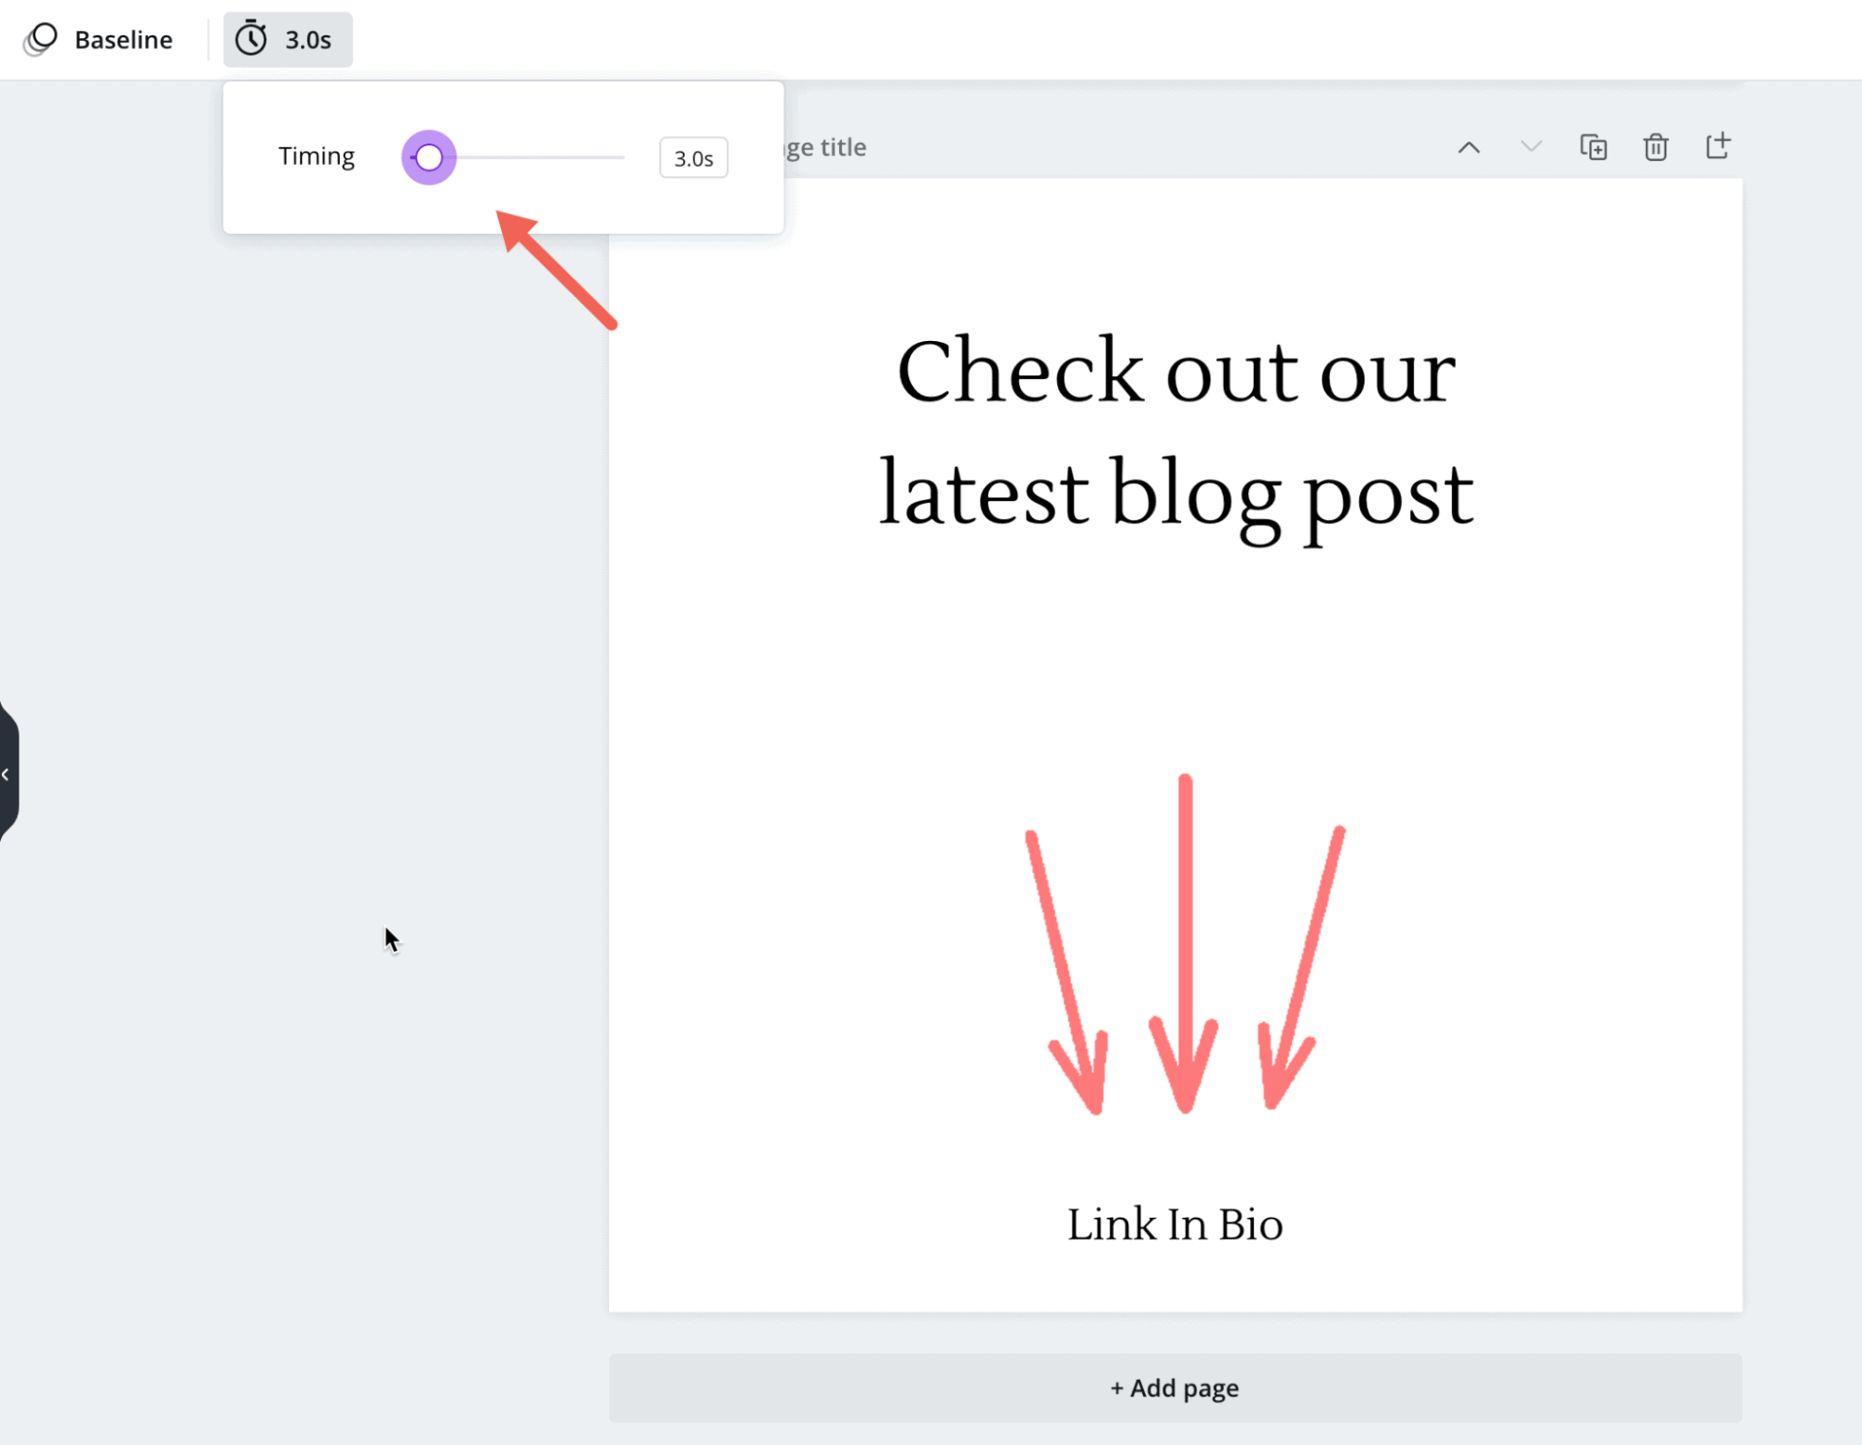Select the 'Link In Bio' text
This screenshot has height=1445, width=1862.
point(1176,1224)
